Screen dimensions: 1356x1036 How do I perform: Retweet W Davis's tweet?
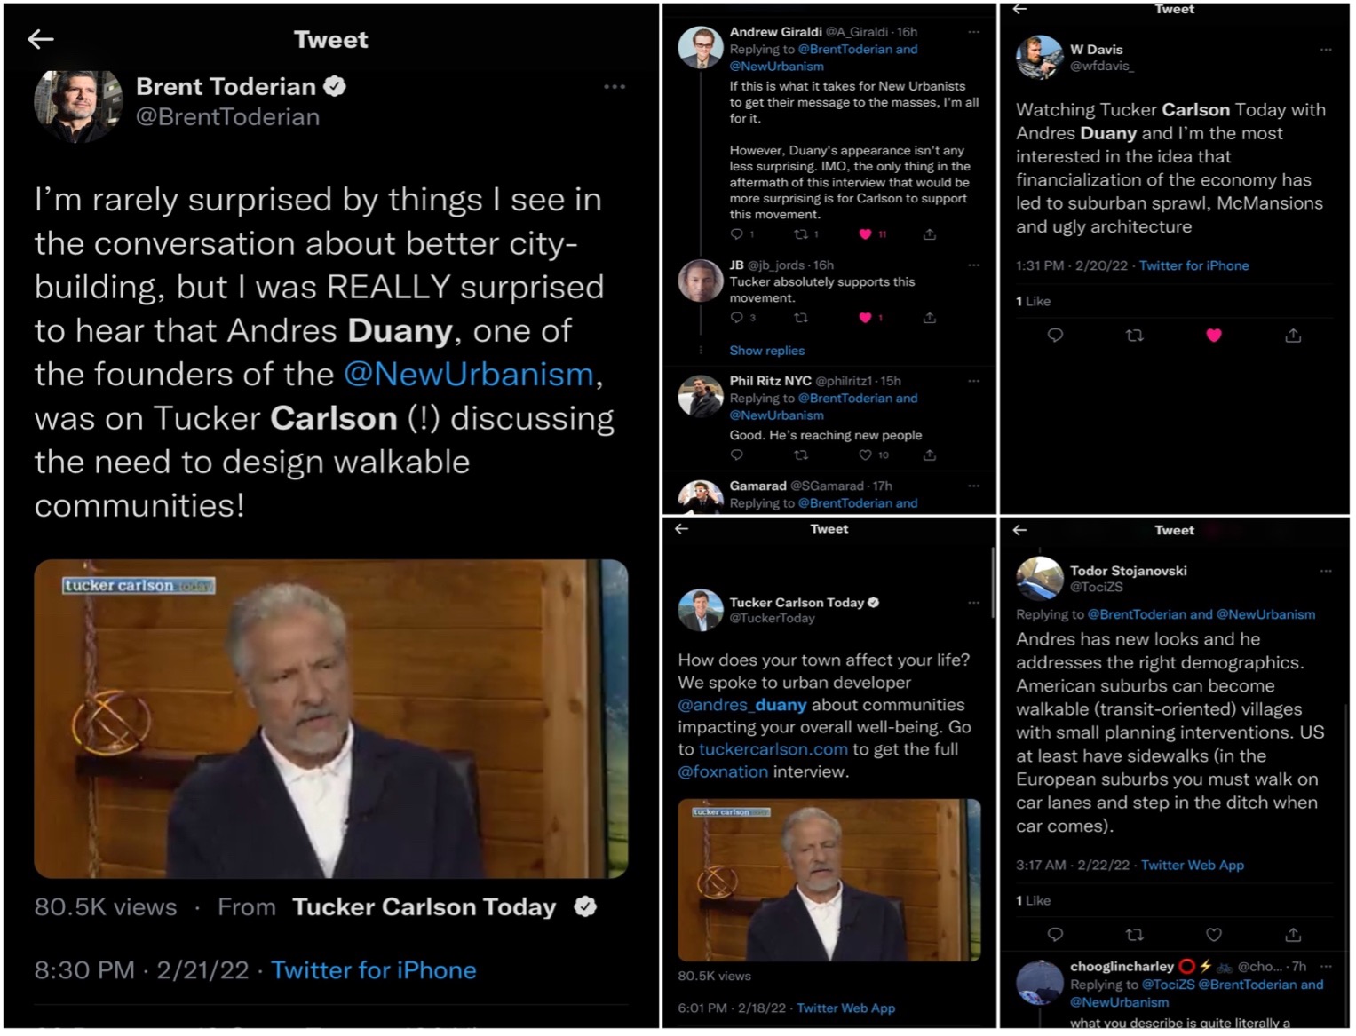[x=1134, y=336]
